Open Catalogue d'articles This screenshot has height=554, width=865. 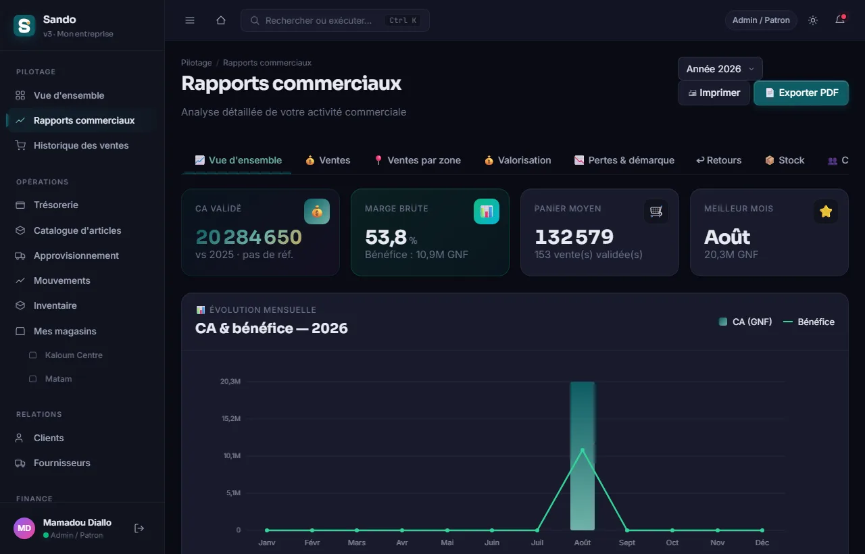[82, 230]
